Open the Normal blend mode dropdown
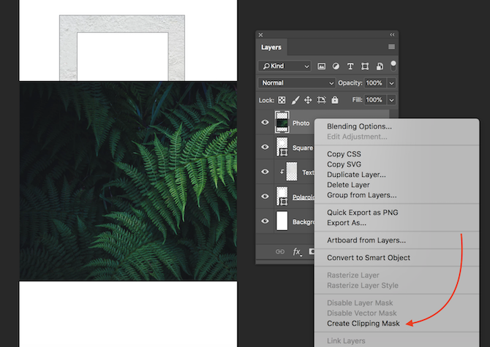The width and height of the screenshot is (490, 347). 296,83
